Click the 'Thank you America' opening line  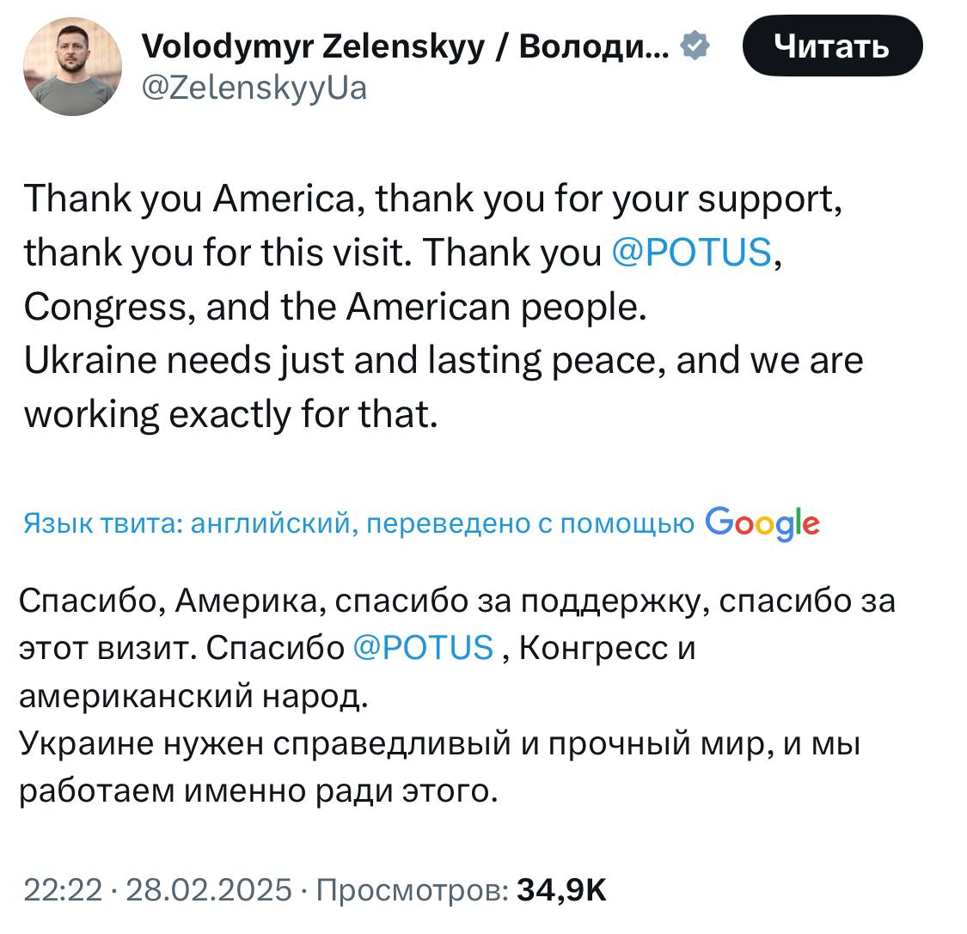pos(433,199)
